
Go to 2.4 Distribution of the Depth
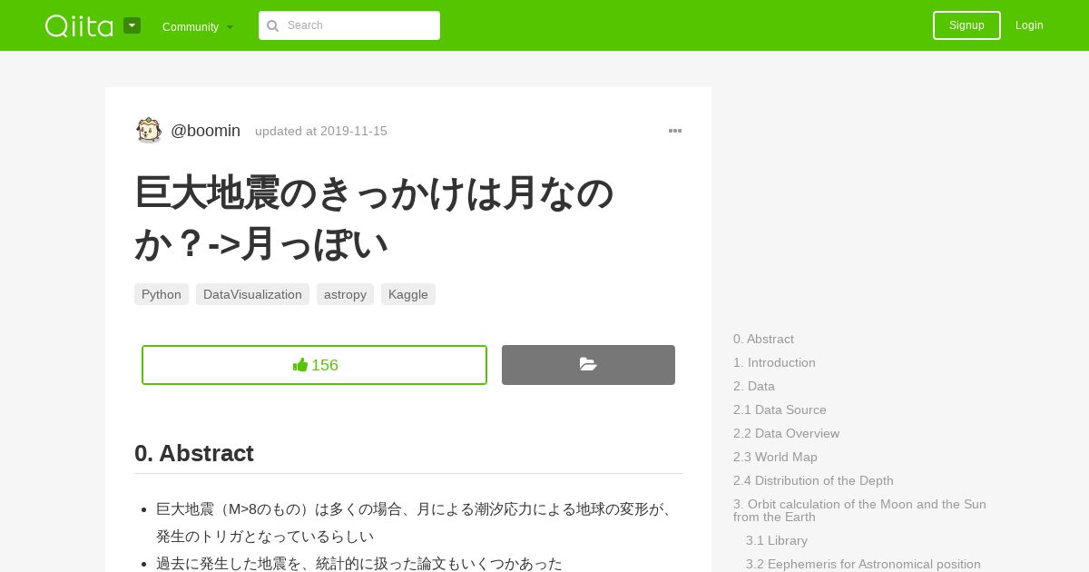pyautogui.click(x=813, y=480)
